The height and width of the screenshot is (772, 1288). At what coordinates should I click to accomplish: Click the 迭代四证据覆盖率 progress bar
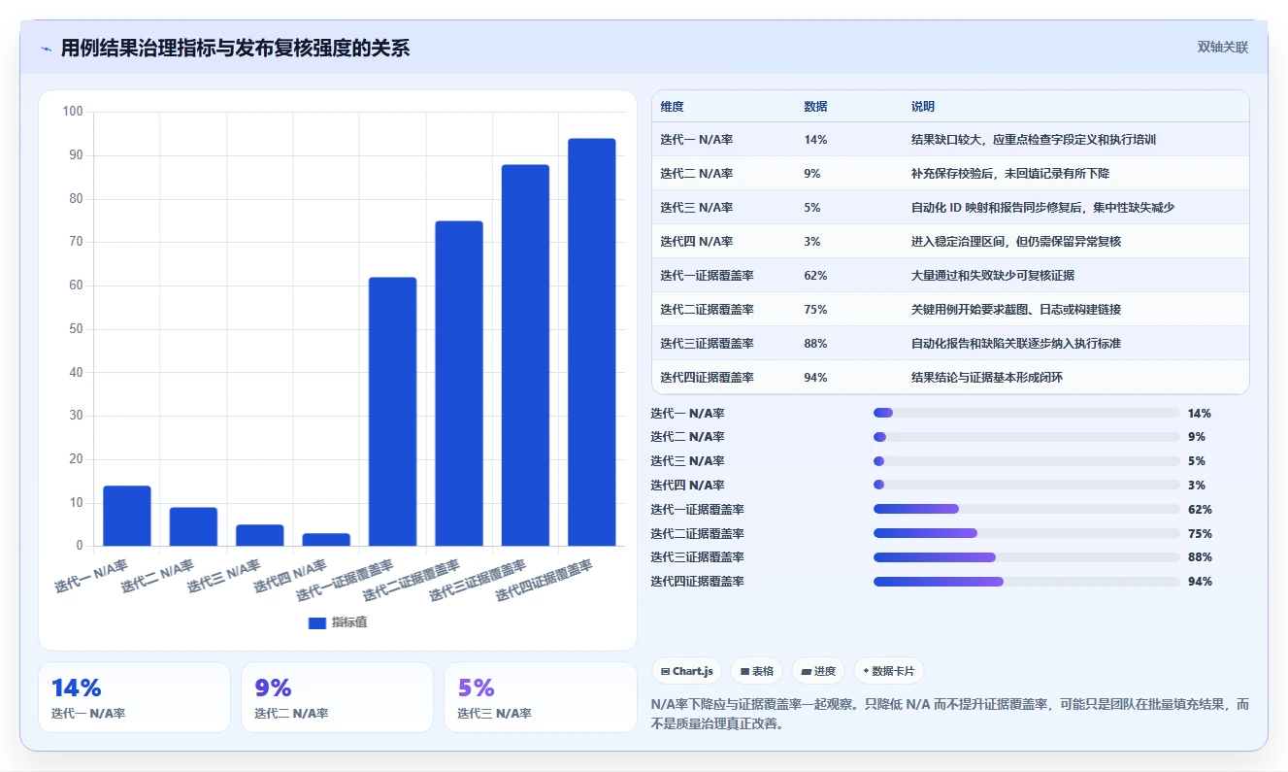click(1027, 582)
